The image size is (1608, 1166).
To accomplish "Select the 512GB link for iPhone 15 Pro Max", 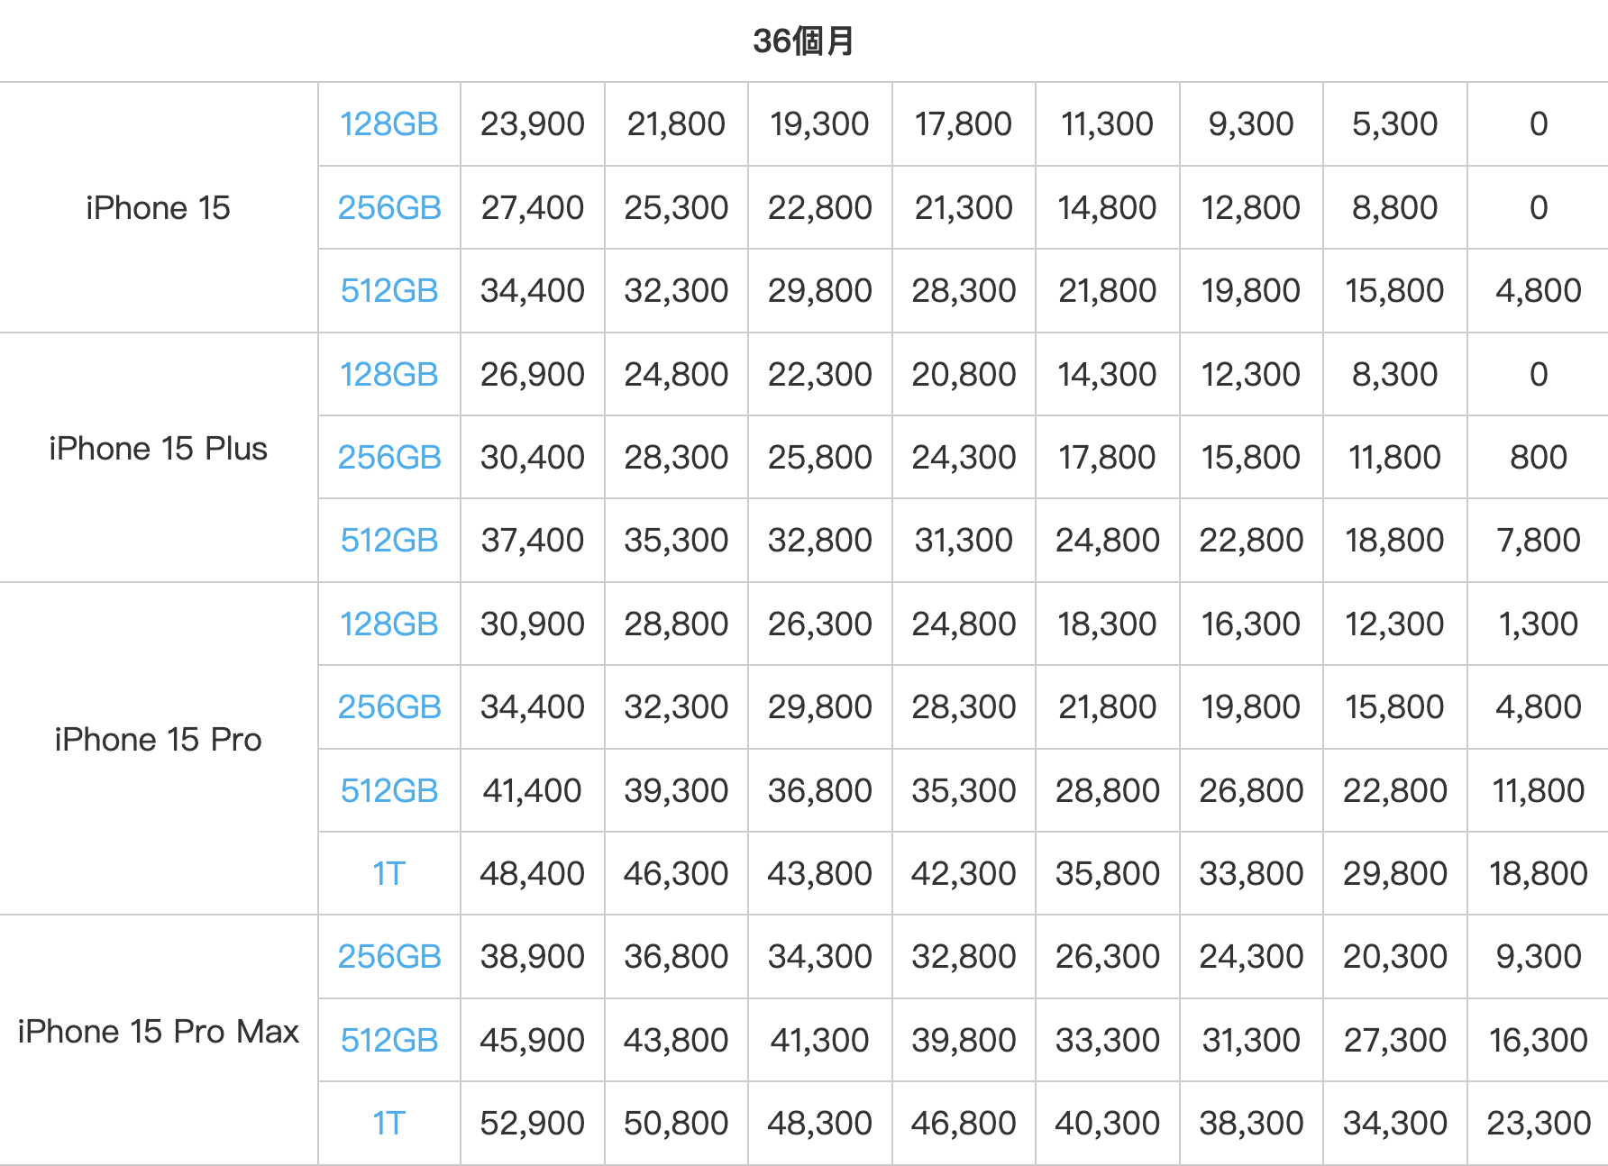I will coord(388,1041).
